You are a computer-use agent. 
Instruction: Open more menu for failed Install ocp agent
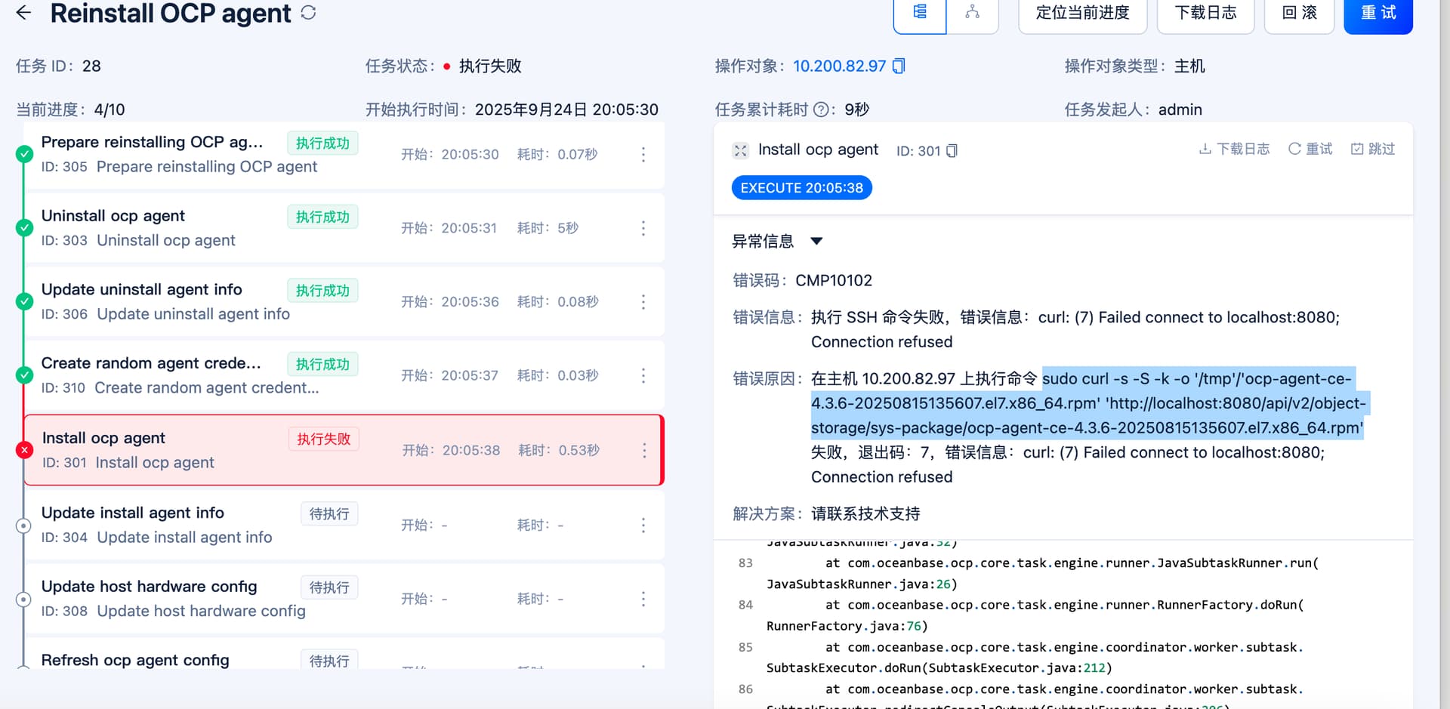tap(644, 450)
